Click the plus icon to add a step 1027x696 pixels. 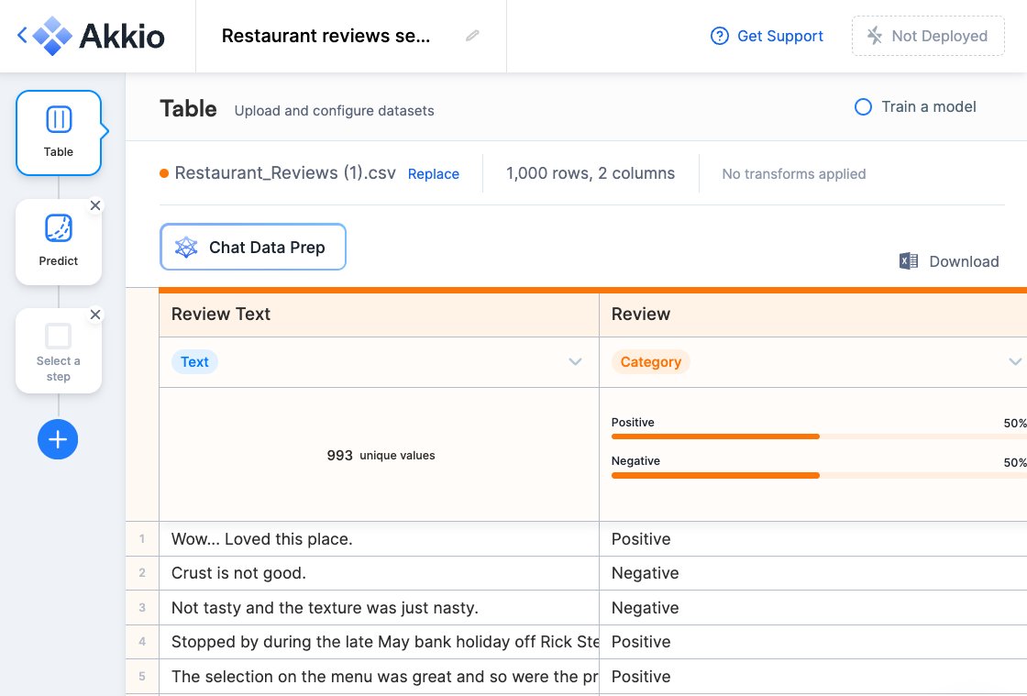[58, 439]
